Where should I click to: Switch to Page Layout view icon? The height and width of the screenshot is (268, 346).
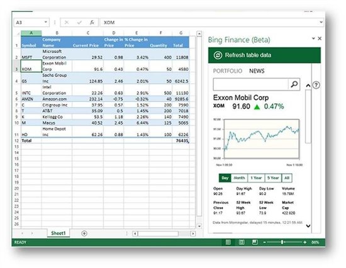click(x=242, y=242)
